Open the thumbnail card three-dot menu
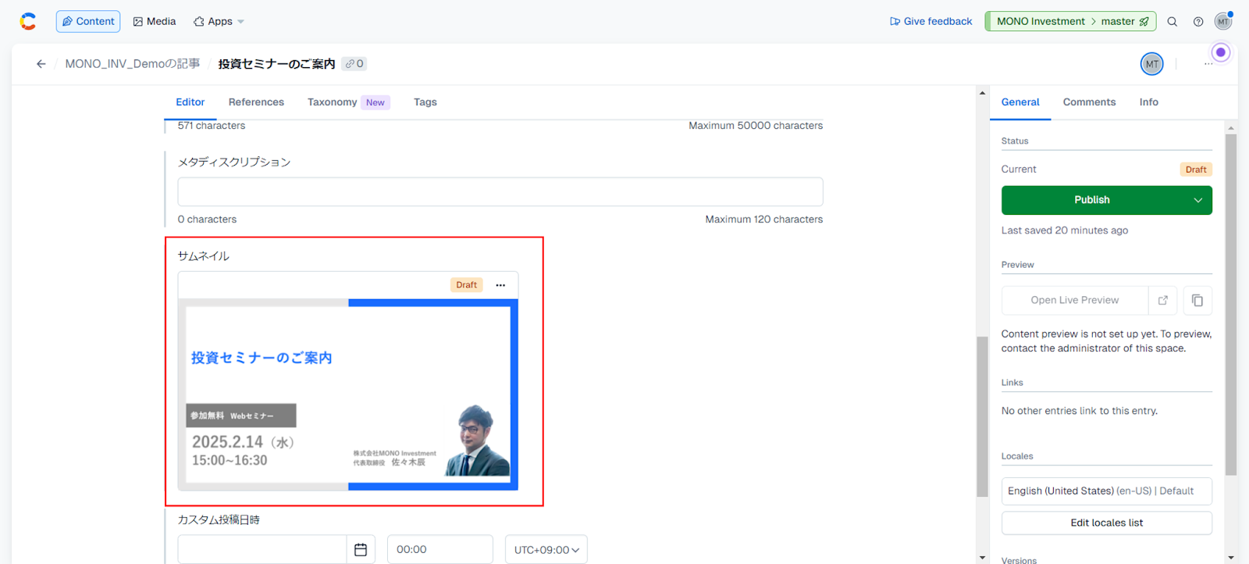Screen dimensions: 1249x564 pos(500,285)
